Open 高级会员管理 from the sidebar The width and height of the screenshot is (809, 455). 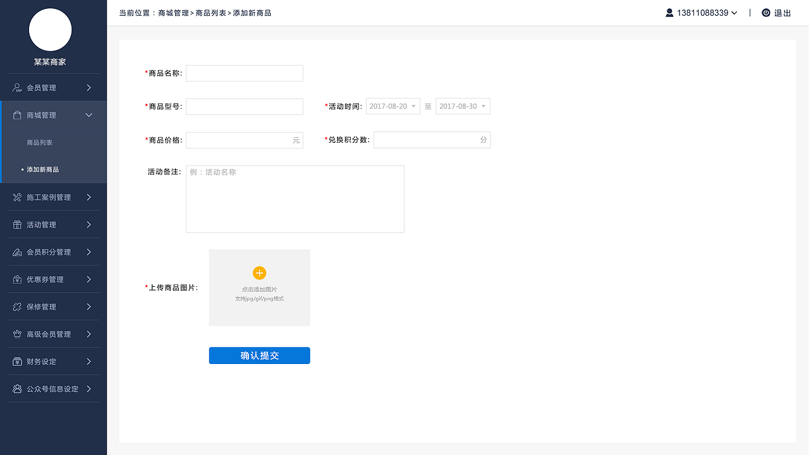click(x=17, y=334)
